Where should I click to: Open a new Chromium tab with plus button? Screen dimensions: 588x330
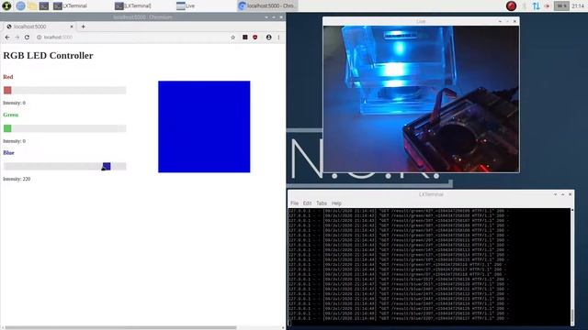point(84,27)
